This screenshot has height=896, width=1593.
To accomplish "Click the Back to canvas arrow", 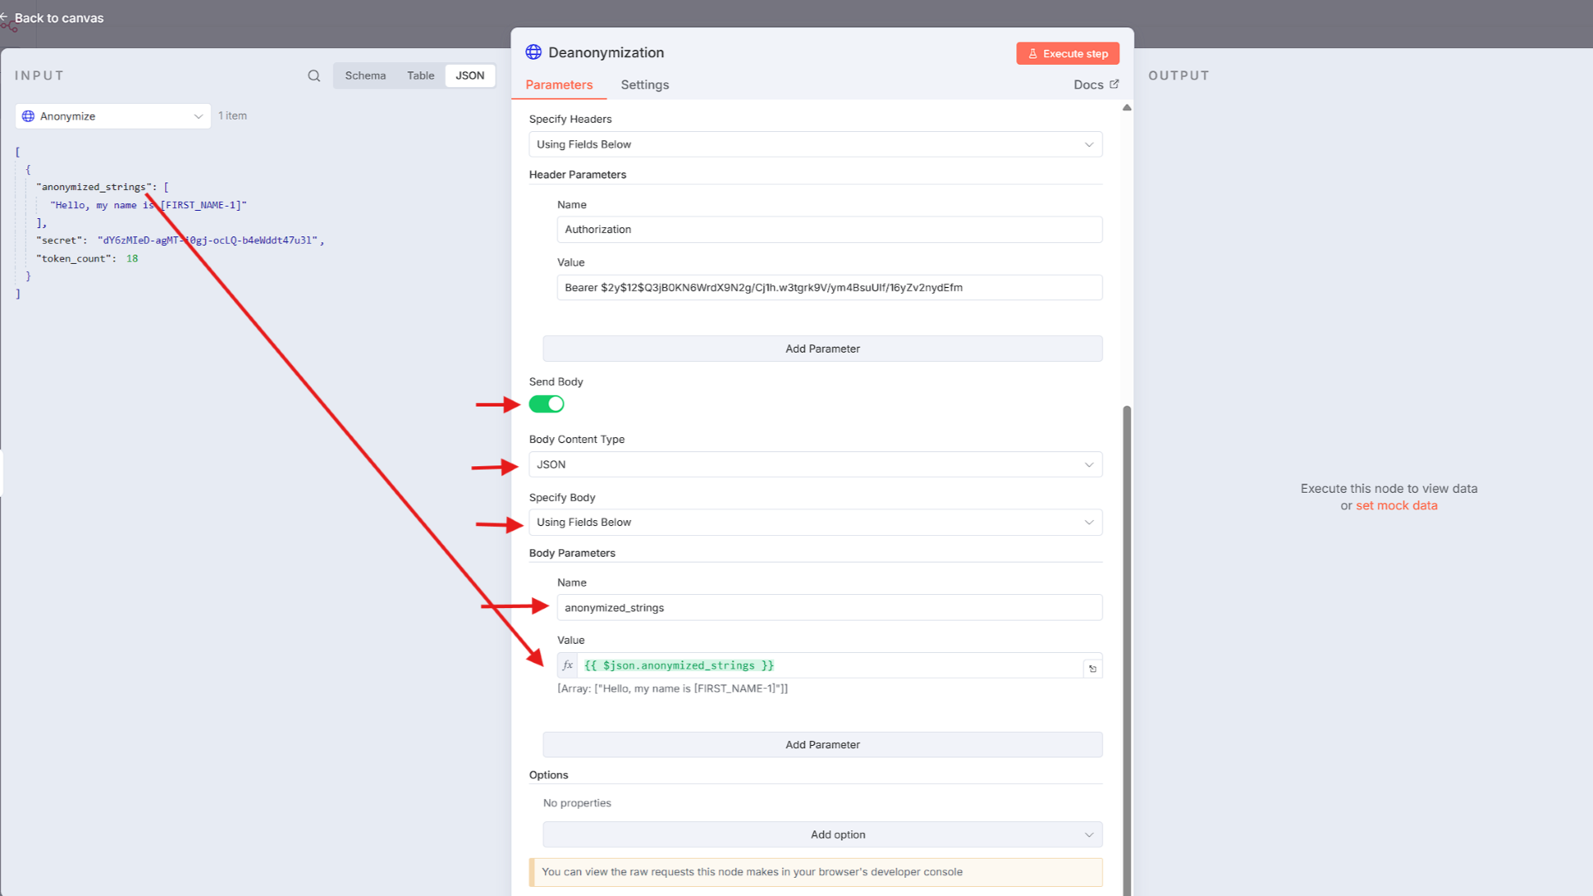I will (x=5, y=17).
